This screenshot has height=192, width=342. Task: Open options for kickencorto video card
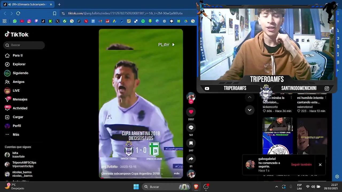coord(291,98)
